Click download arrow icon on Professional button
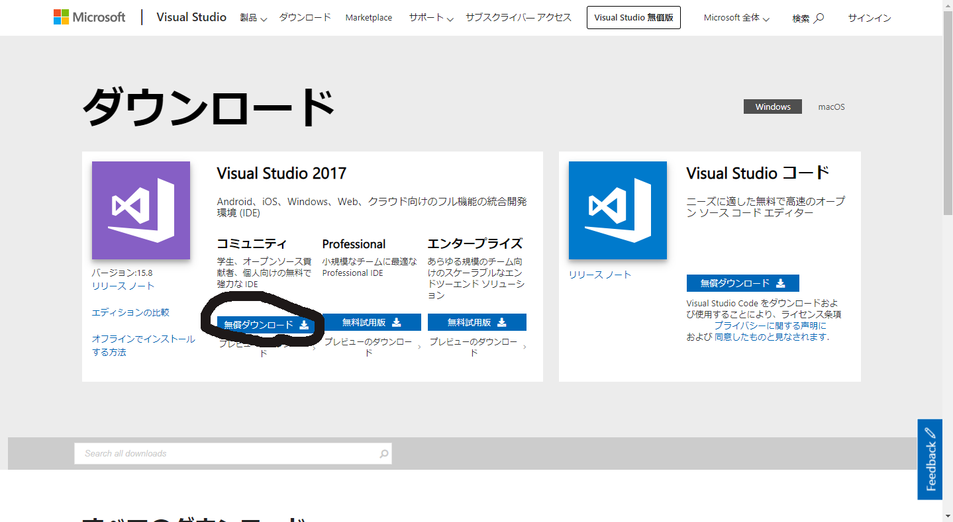953x522 pixels. (x=397, y=322)
